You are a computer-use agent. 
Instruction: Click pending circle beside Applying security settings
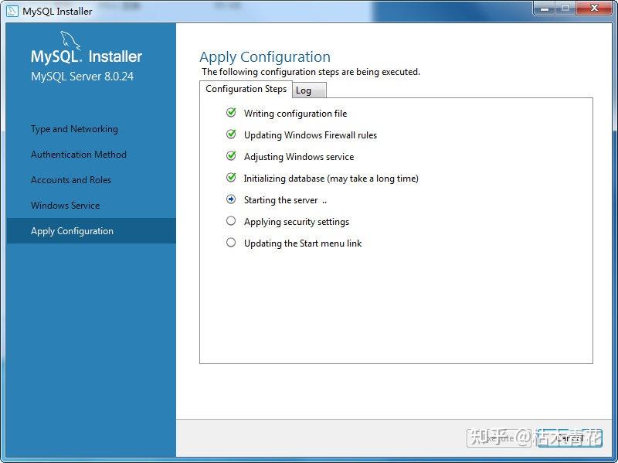pyautogui.click(x=231, y=221)
